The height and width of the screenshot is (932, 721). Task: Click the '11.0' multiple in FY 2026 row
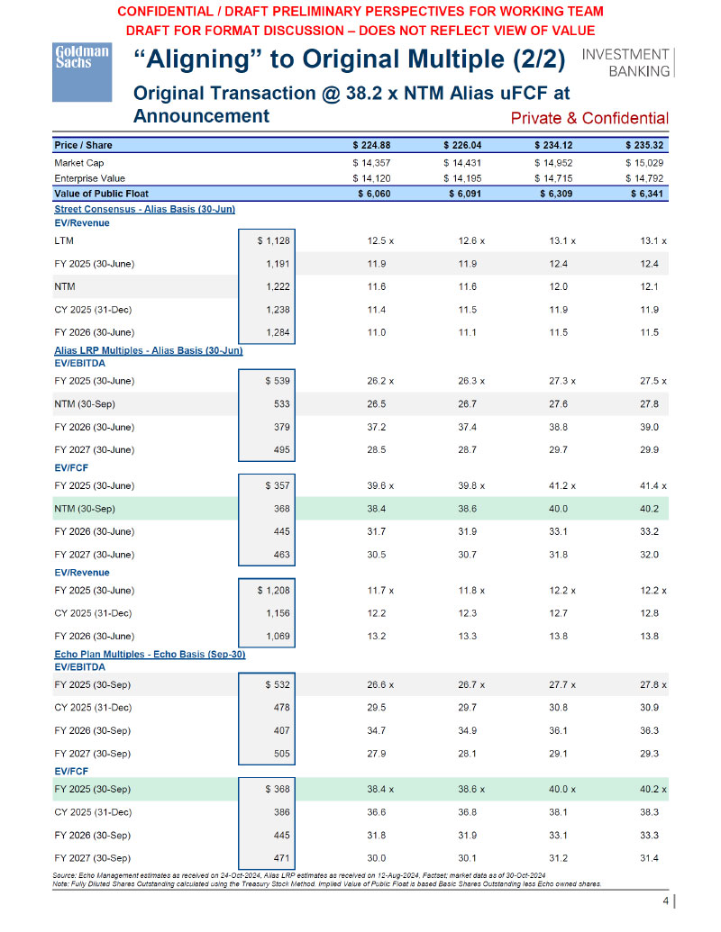377,332
